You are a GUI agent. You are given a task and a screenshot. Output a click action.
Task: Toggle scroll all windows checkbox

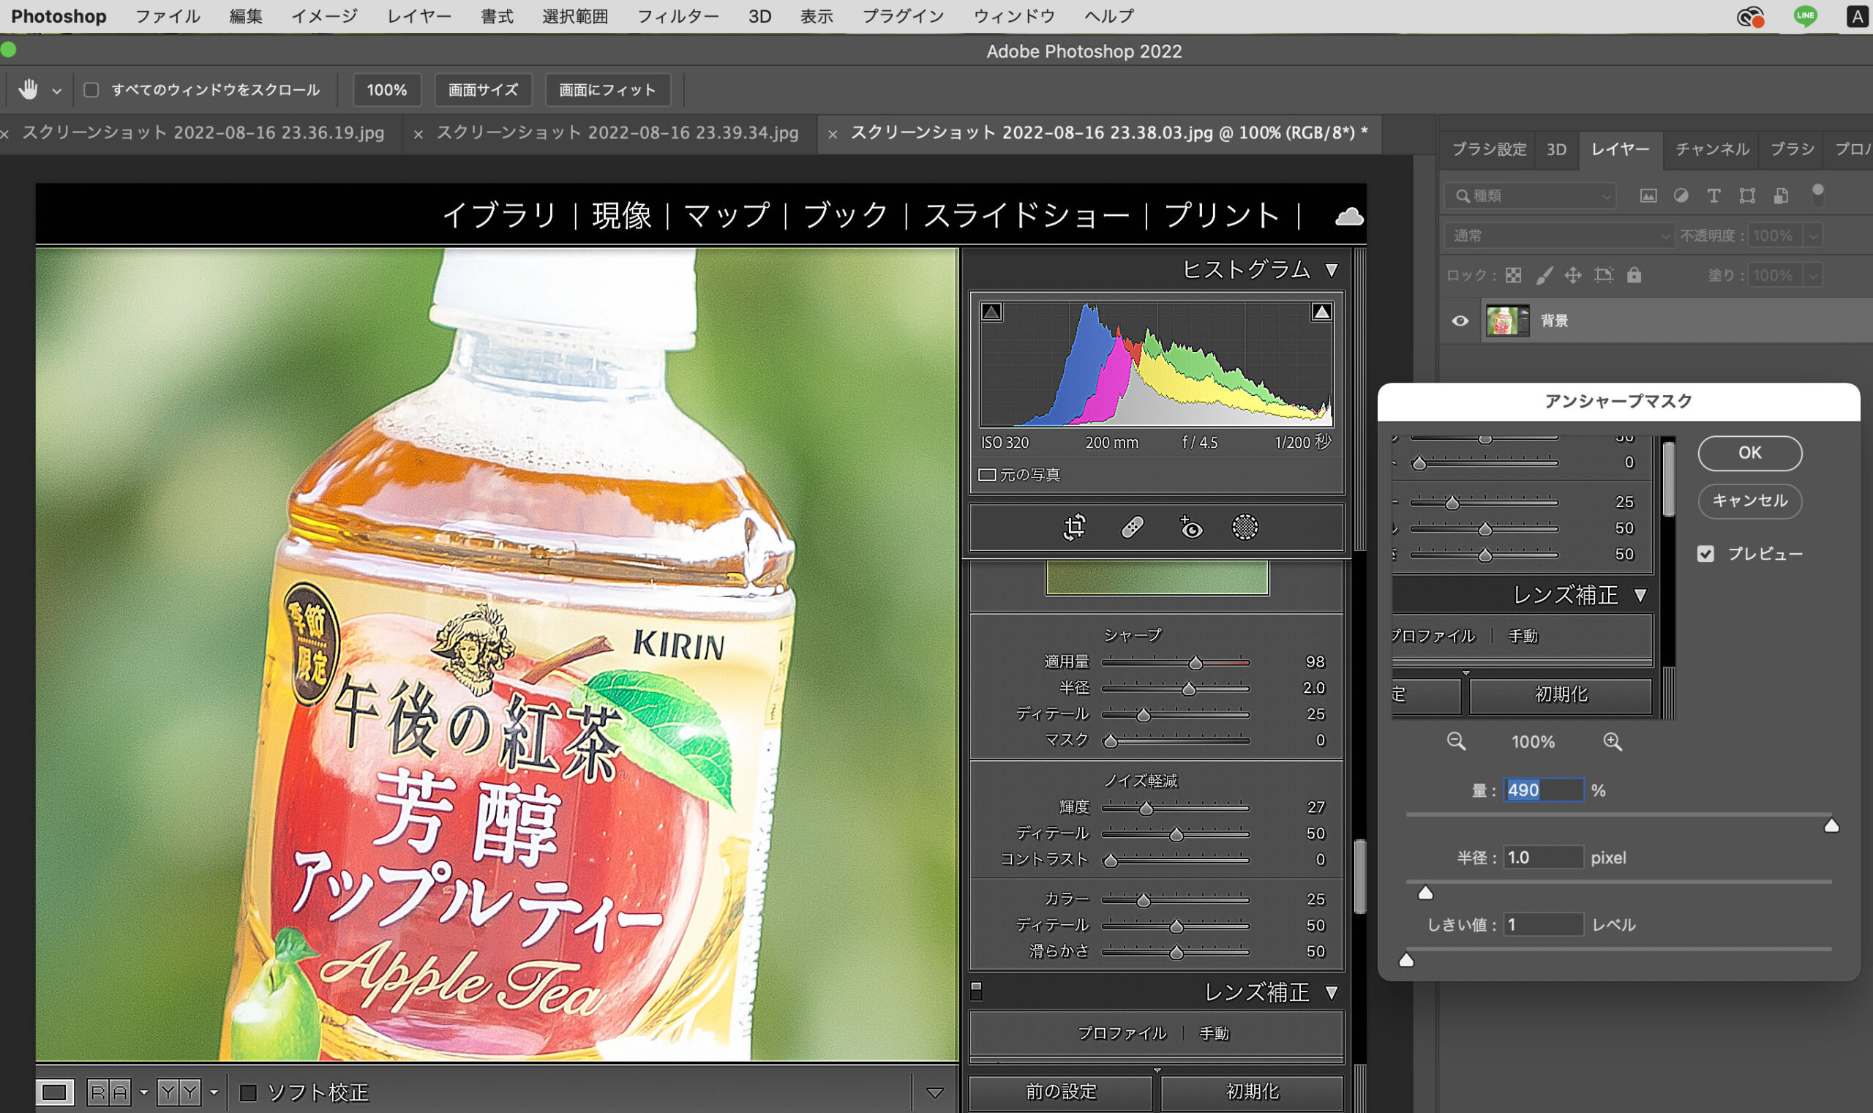(91, 90)
